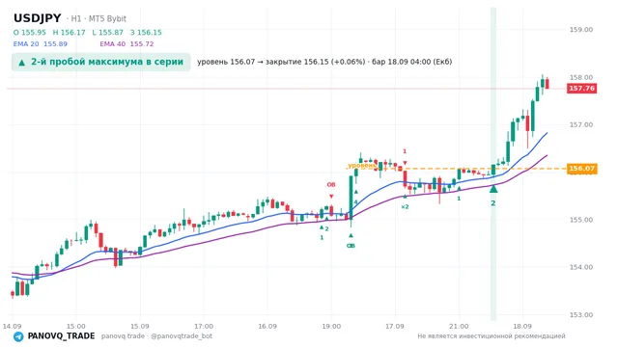Click the USDJPY symbol title

coord(38,18)
